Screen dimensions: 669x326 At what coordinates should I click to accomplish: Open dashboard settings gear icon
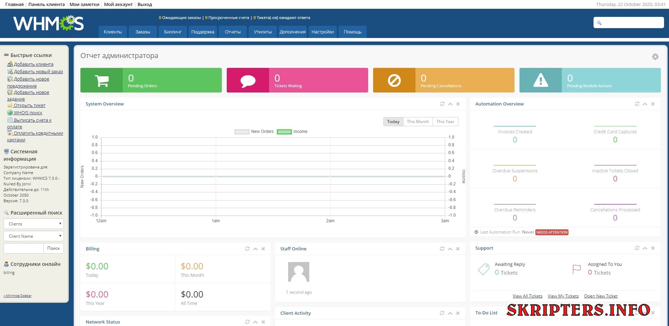coord(655,57)
